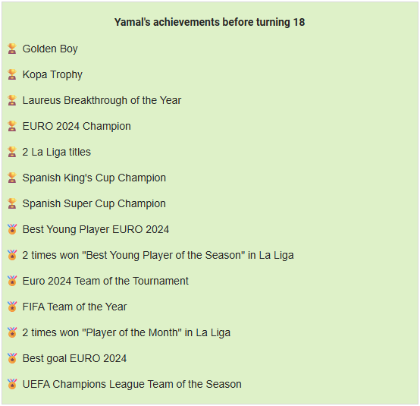Click the trophy icon beside Golden Boy

[x=12, y=49]
